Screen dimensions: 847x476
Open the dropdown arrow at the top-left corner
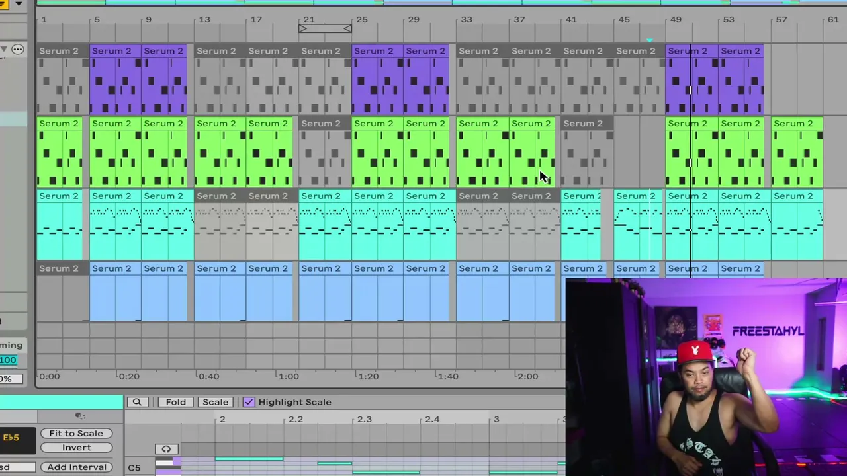(x=18, y=4)
